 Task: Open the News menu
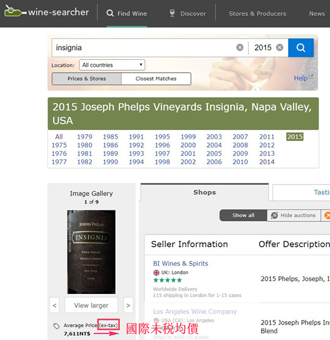317,13
